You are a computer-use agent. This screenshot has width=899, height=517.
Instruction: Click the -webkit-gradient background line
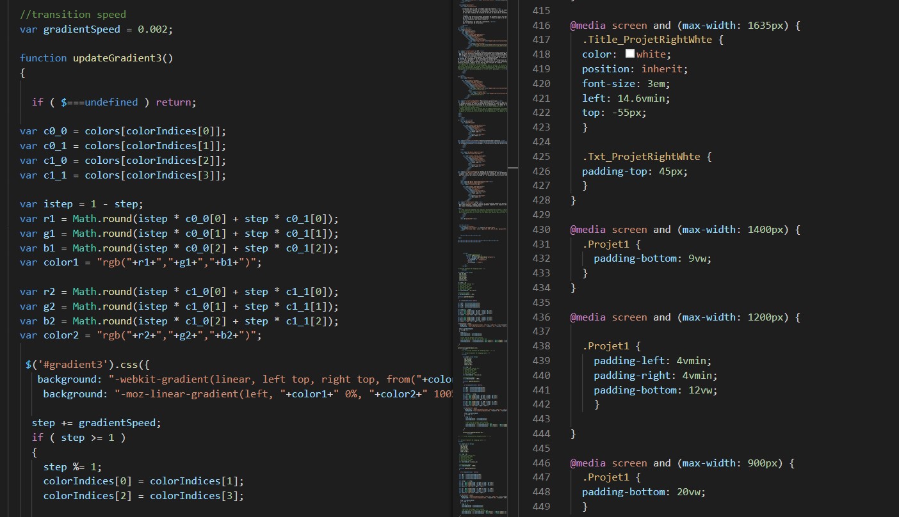[x=245, y=379]
